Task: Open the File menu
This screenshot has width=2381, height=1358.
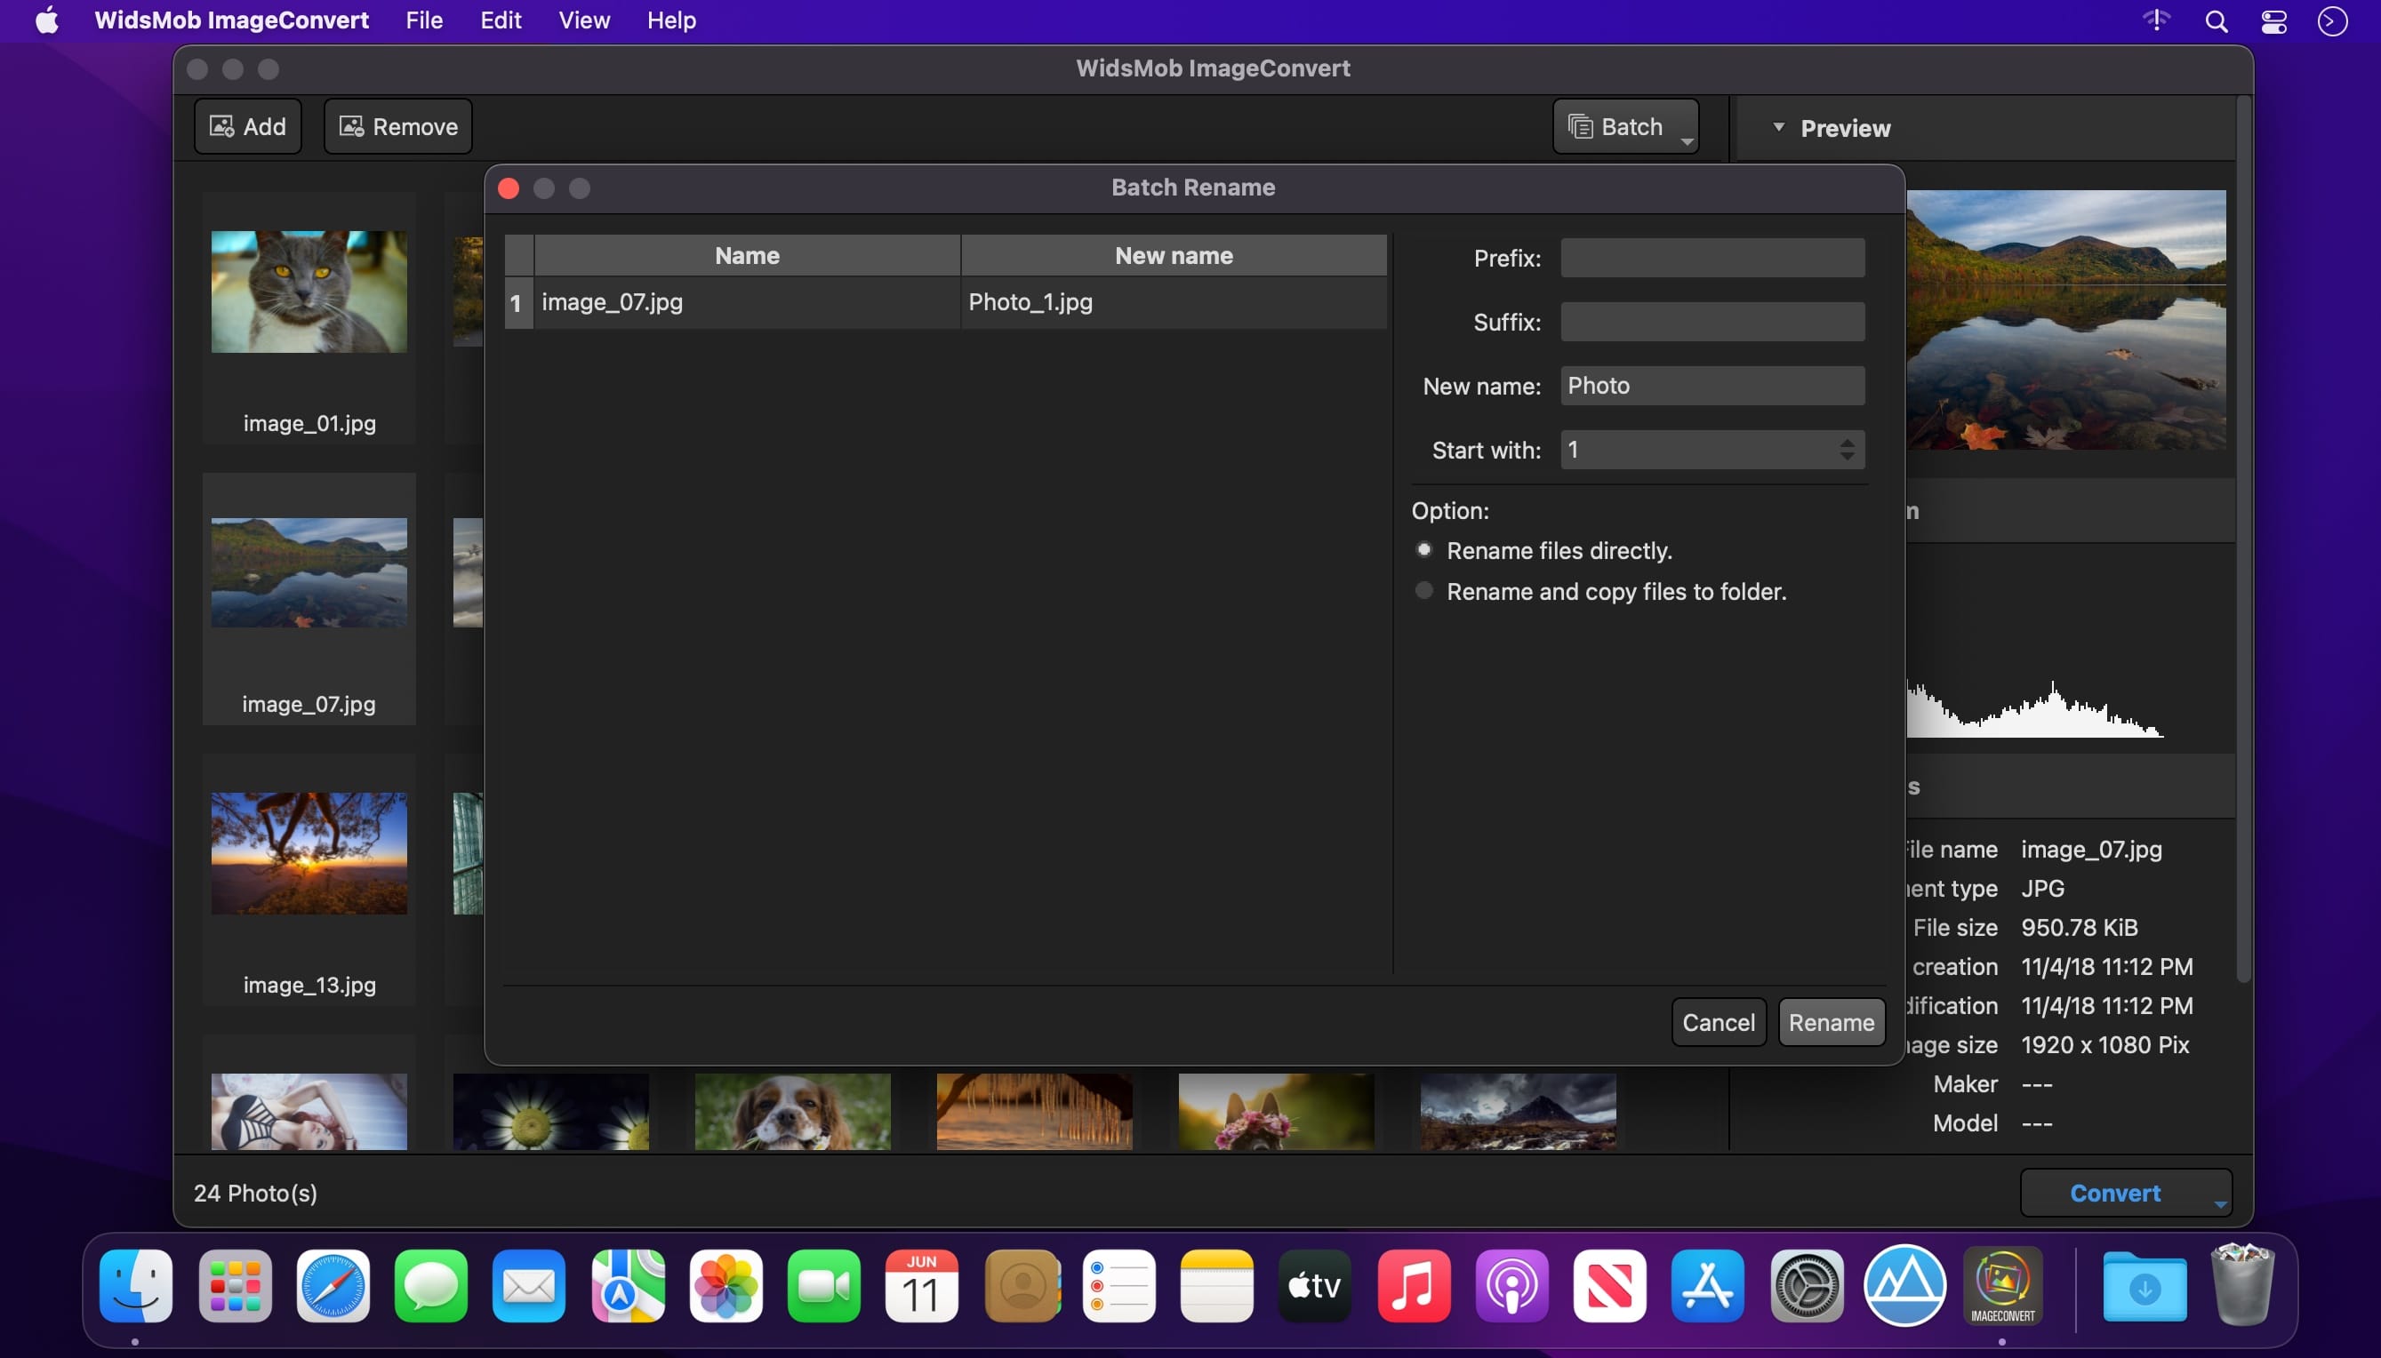Action: [x=423, y=20]
